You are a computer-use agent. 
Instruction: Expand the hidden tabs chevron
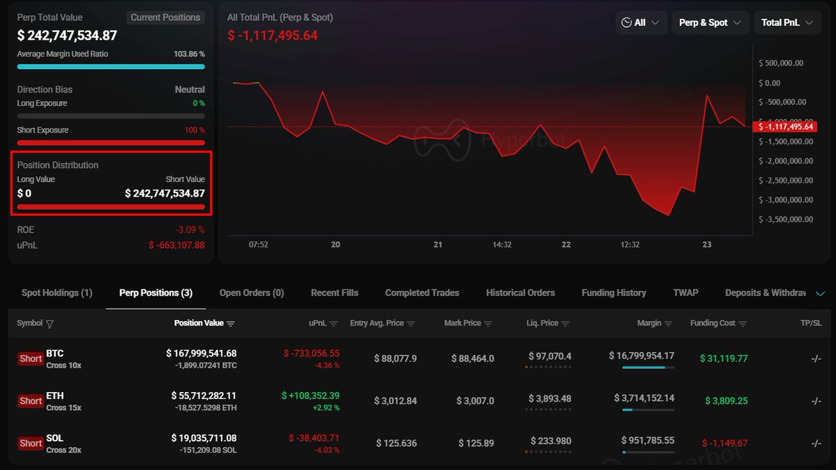coord(820,294)
